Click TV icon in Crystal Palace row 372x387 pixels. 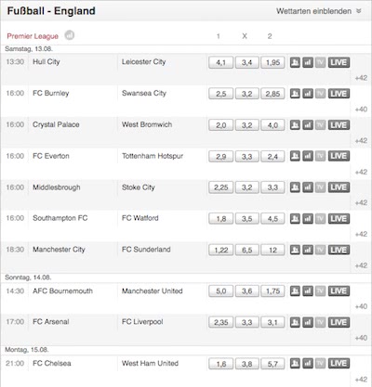click(x=321, y=125)
